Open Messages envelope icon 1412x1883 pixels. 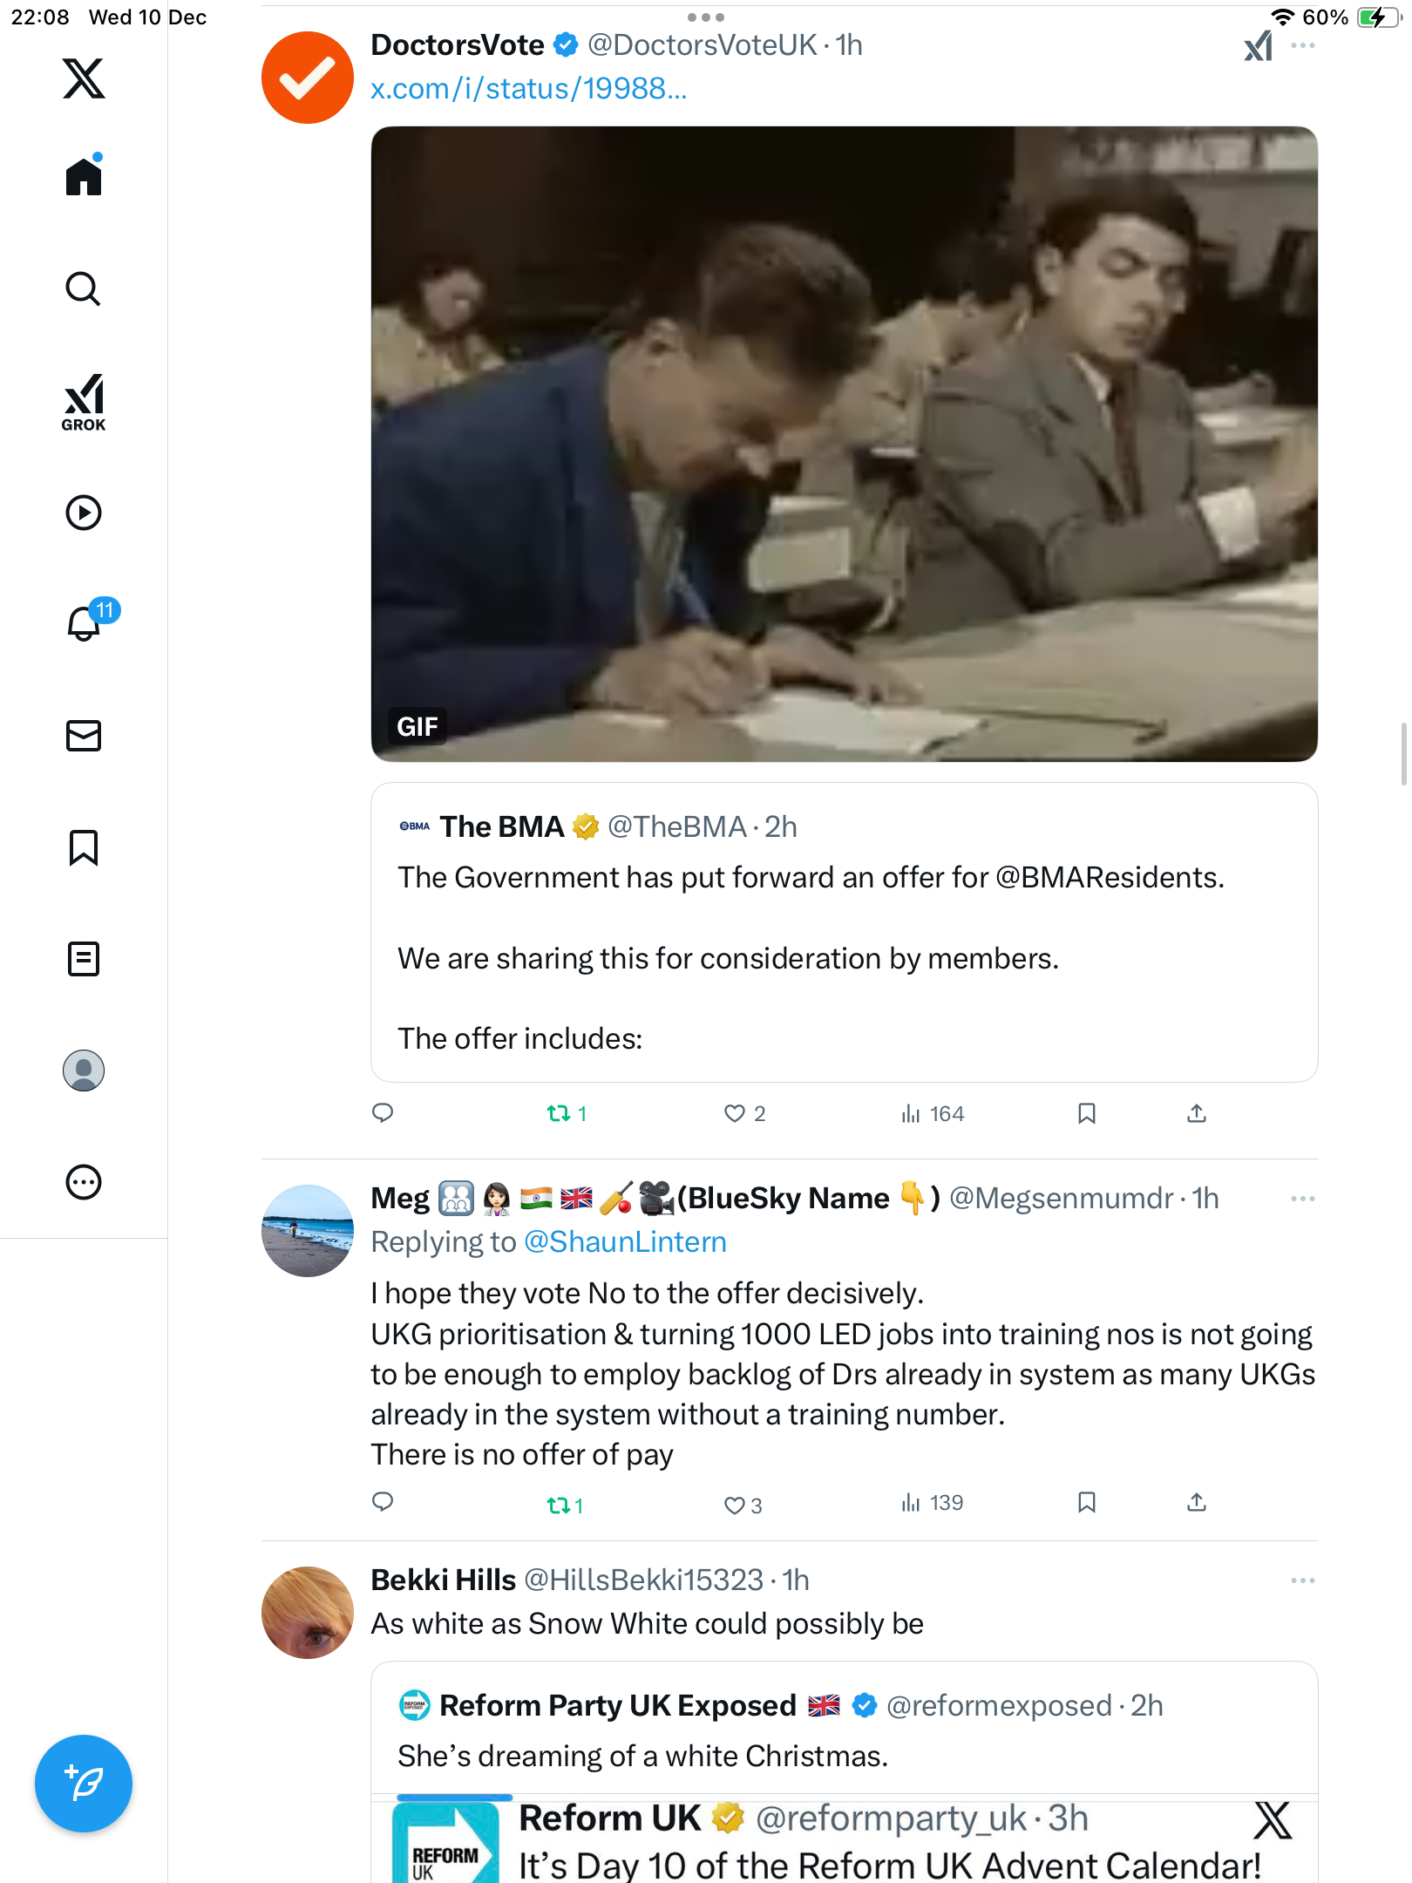84,736
